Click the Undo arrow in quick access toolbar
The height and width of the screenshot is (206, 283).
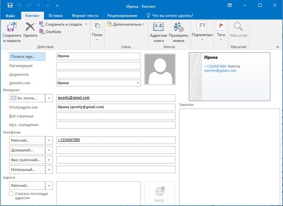pos(20,5)
